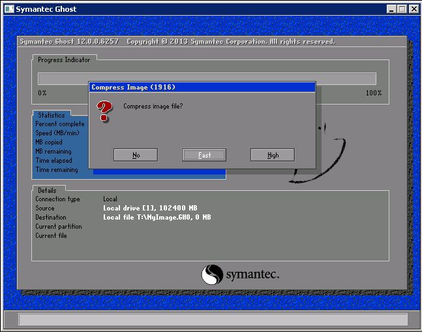Click the 'symantec.' wordmark text
The width and height of the screenshot is (422, 332).
click(x=252, y=274)
